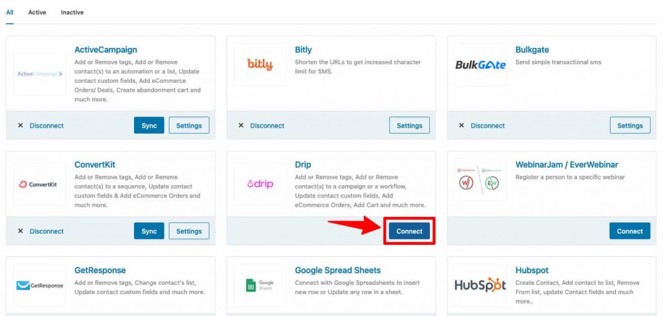Sync the ActiveCampaign integration
Viewport: 663px width, 316px height.
pos(149,125)
